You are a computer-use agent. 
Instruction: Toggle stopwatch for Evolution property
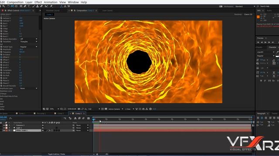[1, 55]
